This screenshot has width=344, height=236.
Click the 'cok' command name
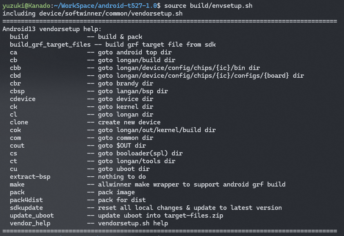16,130
